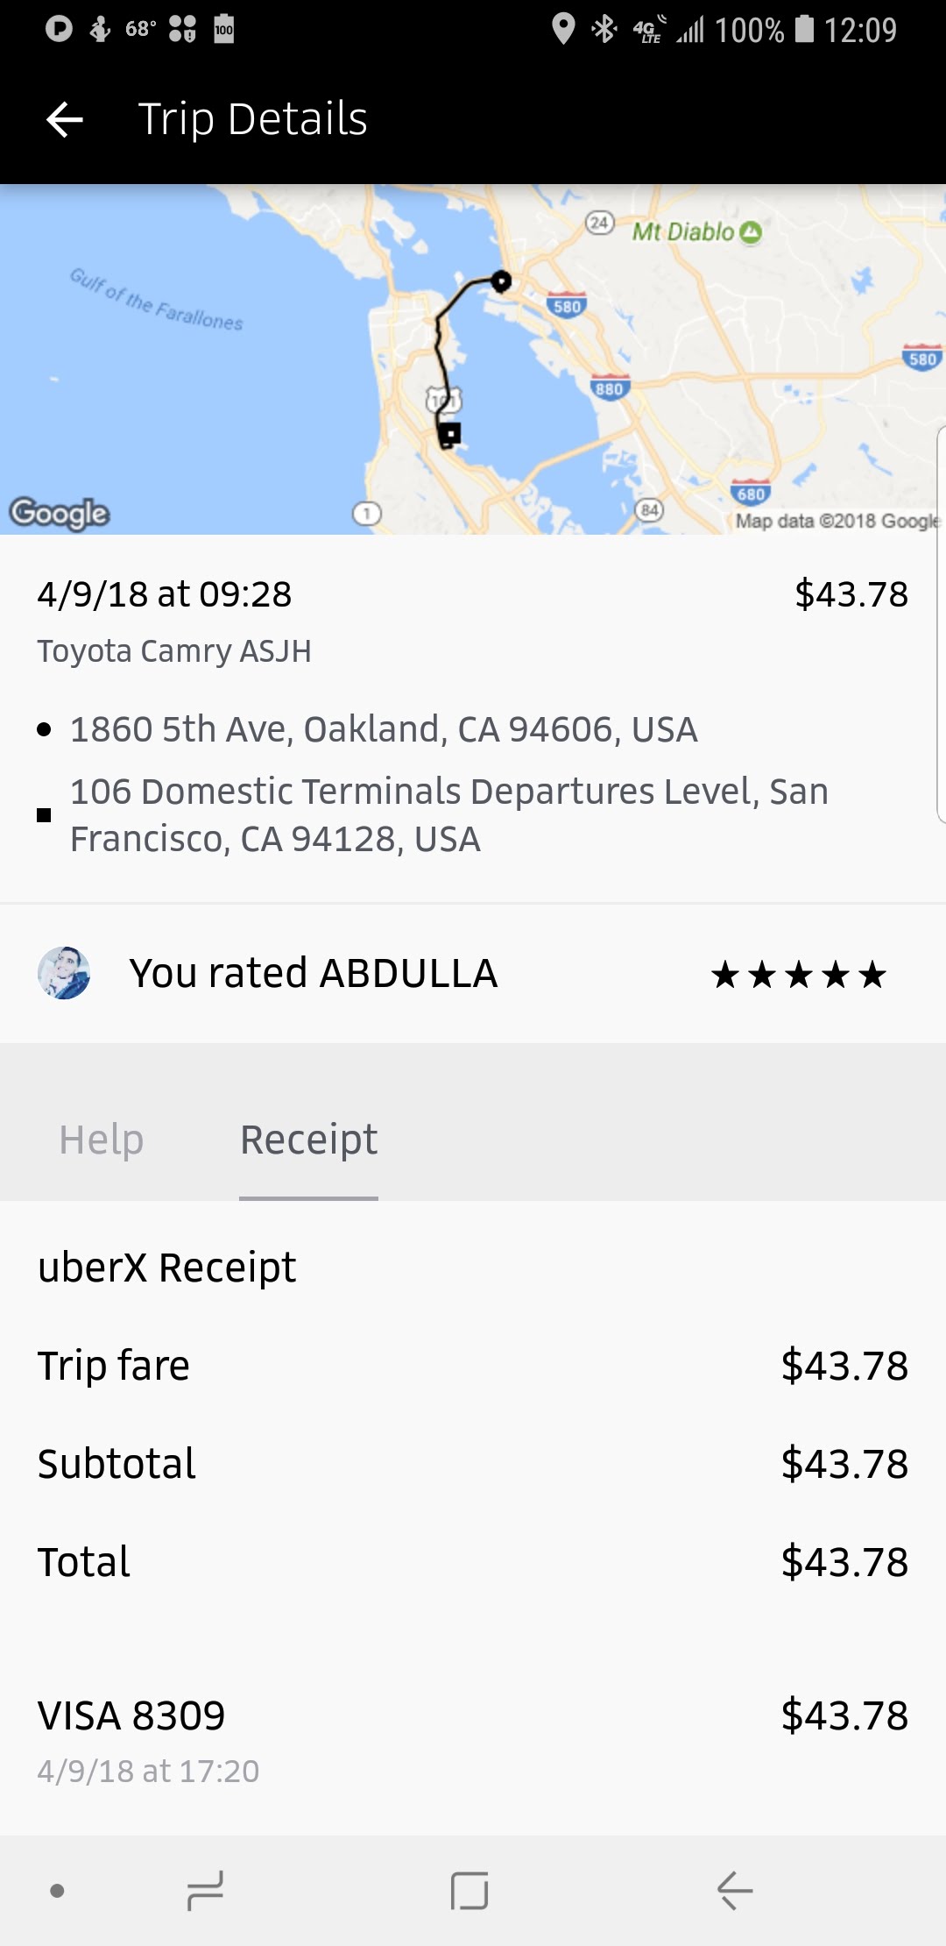Tap the back arrow in Trip Details header

click(64, 119)
